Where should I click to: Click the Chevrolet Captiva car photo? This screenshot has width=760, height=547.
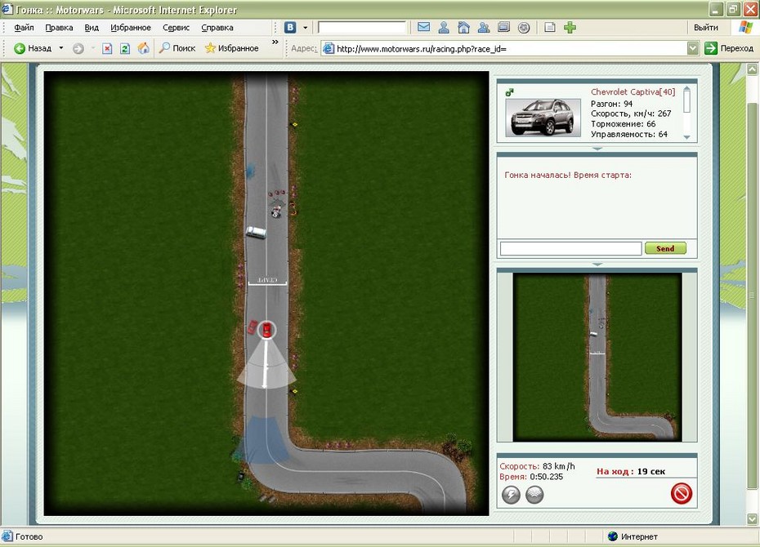pos(543,118)
